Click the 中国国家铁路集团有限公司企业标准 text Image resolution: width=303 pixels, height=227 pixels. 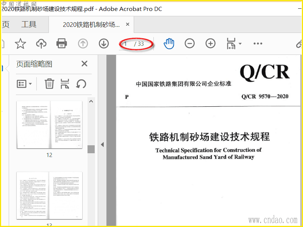183,84
